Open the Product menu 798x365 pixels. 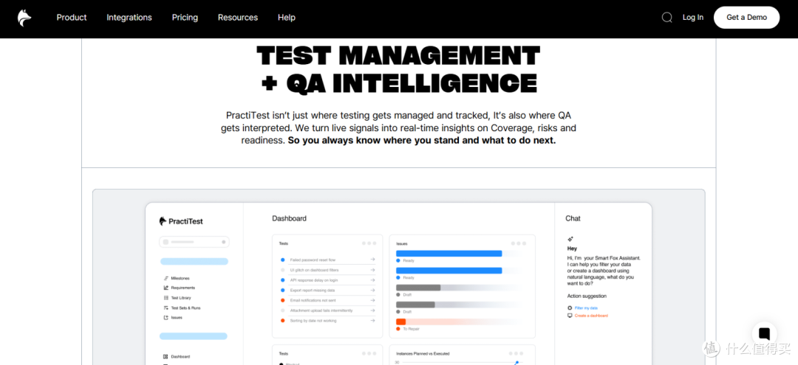coord(72,18)
